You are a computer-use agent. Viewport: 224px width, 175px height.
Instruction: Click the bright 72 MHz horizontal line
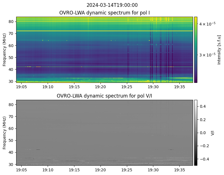(104, 31)
